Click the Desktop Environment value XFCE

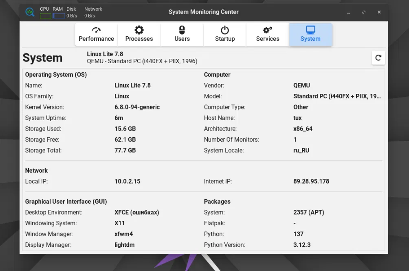(x=137, y=213)
